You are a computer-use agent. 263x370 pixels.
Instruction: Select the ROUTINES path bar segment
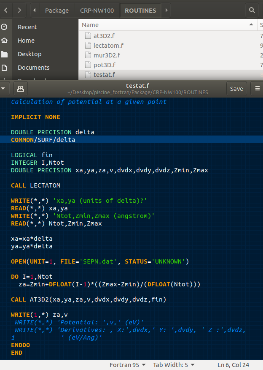pyautogui.click(x=141, y=11)
